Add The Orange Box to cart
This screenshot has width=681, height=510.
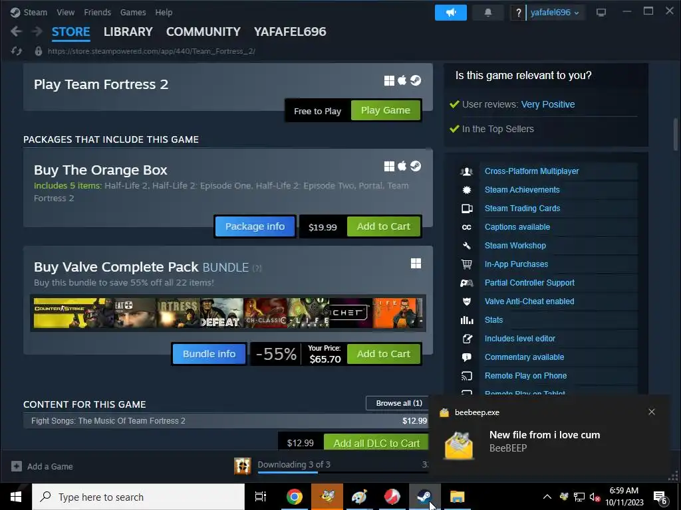click(384, 226)
